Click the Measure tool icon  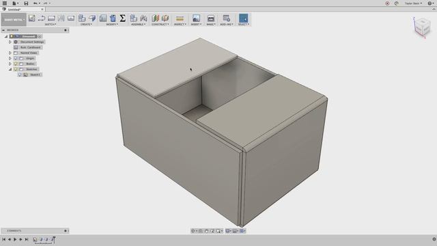[x=180, y=18]
